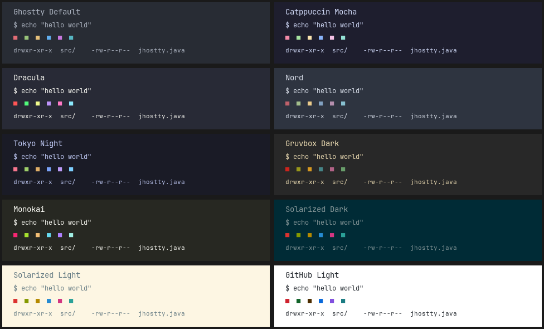Click jhostty.java in the Dracula preview
This screenshot has width=544, height=329.
[162, 116]
